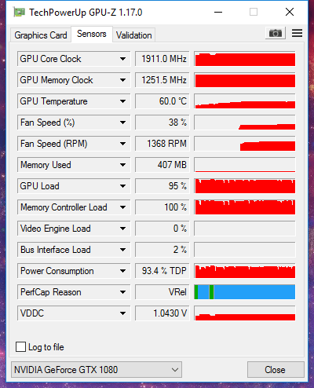The width and height of the screenshot is (314, 388).
Task: Open the Memory Used dropdown arrow
Action: tap(122, 165)
